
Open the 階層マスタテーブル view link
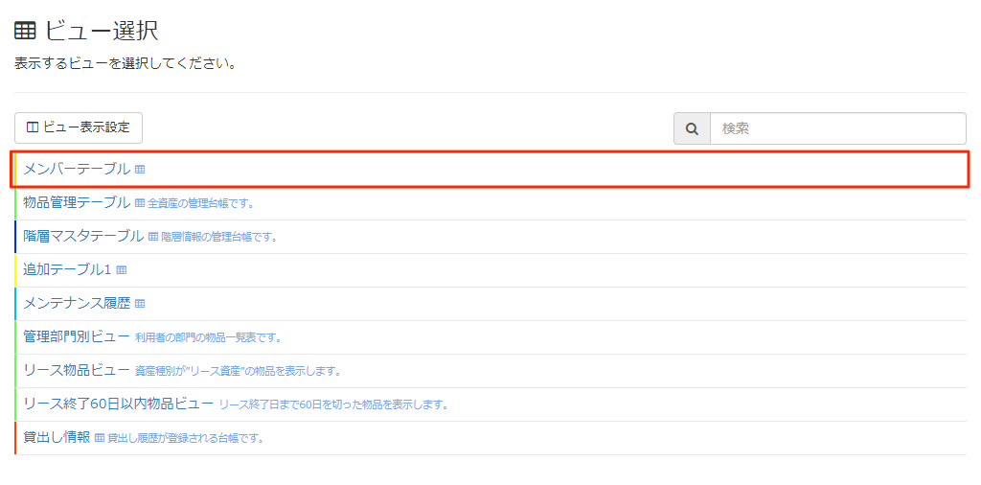tap(83, 236)
